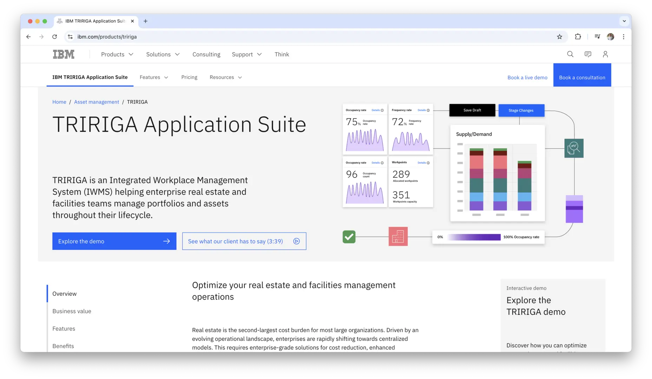Open the tab search chevron in Chrome
Viewport: 652px width, 379px height.
tap(624, 21)
